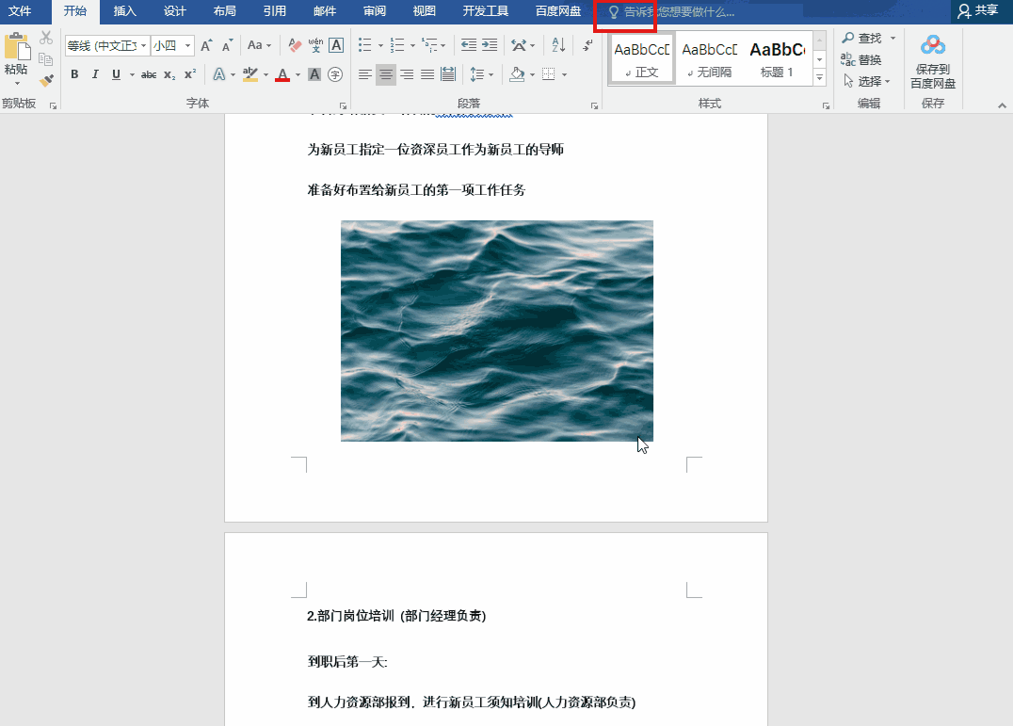Open highlight color dropdown arrow
This screenshot has height=726, width=1013.
point(265,75)
